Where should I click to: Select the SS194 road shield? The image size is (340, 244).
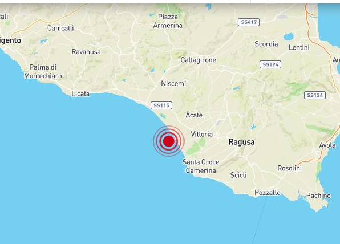270,64
